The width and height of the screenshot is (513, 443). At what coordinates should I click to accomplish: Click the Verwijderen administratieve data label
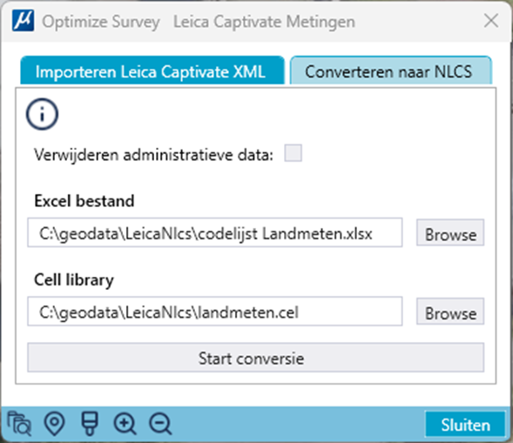pyautogui.click(x=153, y=155)
